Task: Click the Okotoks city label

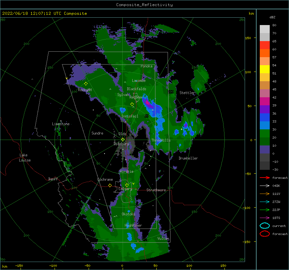Action: (x=128, y=214)
